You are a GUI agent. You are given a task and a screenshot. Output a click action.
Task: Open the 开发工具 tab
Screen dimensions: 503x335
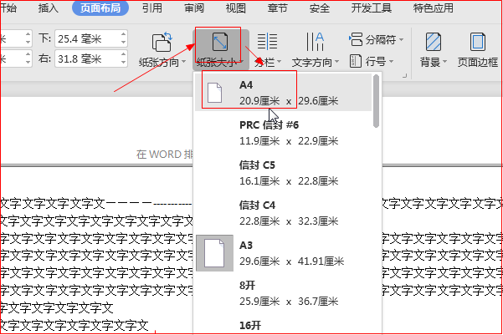(371, 8)
